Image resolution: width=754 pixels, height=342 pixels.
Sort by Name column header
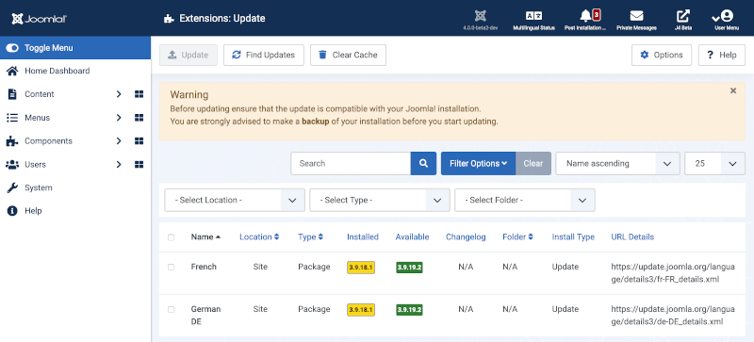[x=205, y=237]
